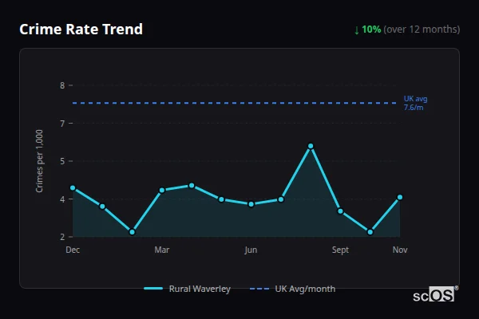Click the green down arrow icon
Viewport: 479px width, 319px height.
point(357,30)
